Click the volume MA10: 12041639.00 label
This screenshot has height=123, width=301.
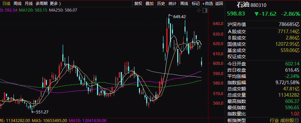87,121
